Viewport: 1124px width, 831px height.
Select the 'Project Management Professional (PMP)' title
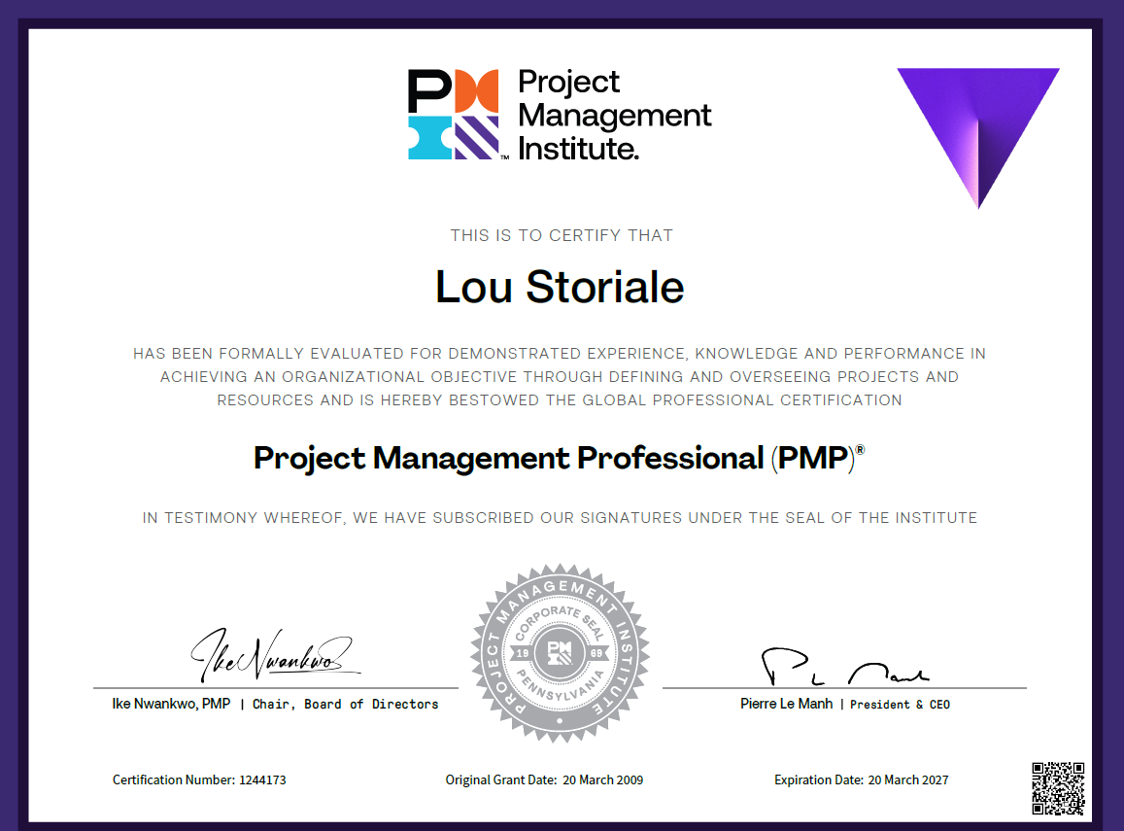click(560, 459)
